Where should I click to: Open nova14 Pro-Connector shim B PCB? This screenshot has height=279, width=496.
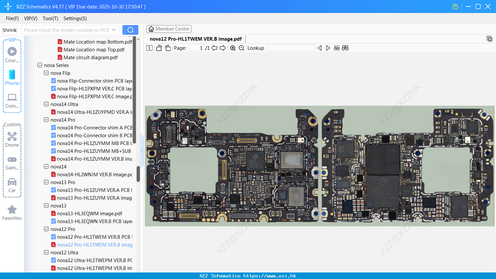(x=92, y=135)
